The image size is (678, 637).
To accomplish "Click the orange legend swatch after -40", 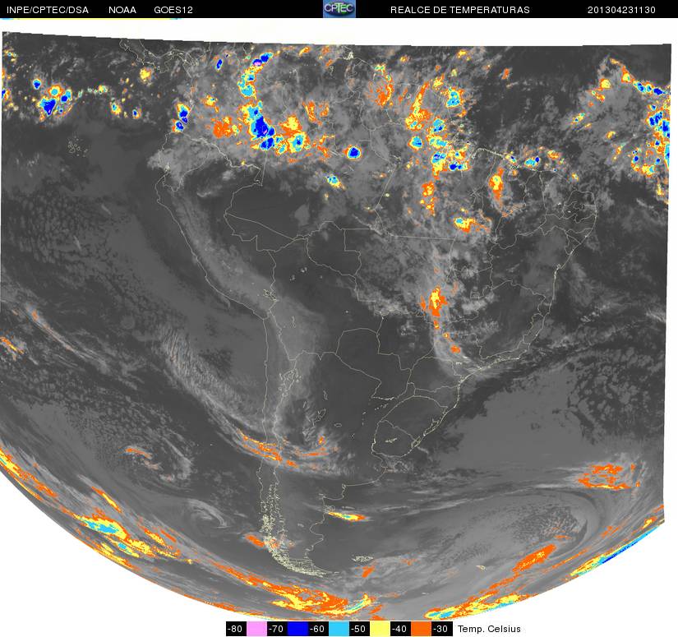I will point(421,629).
